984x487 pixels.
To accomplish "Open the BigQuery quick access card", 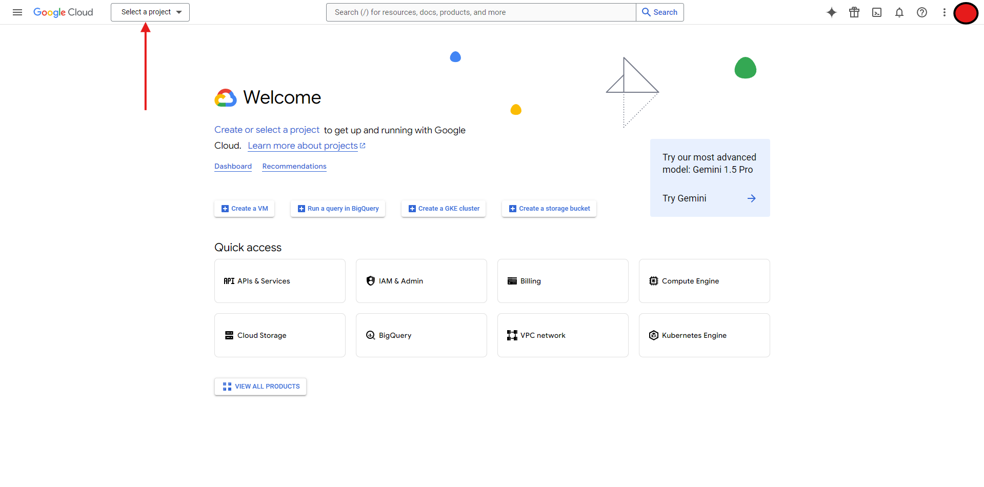I will coord(421,335).
